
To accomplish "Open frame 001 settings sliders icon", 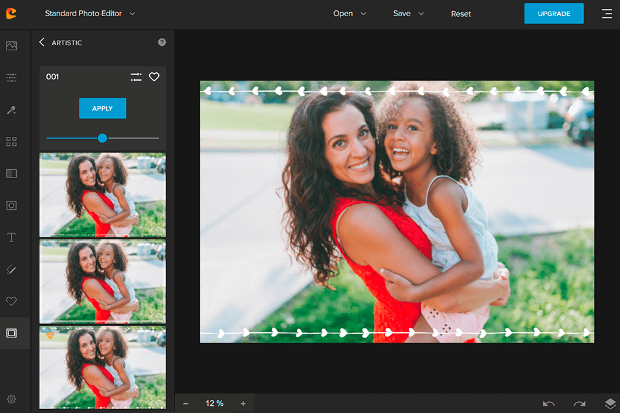I will 136,77.
